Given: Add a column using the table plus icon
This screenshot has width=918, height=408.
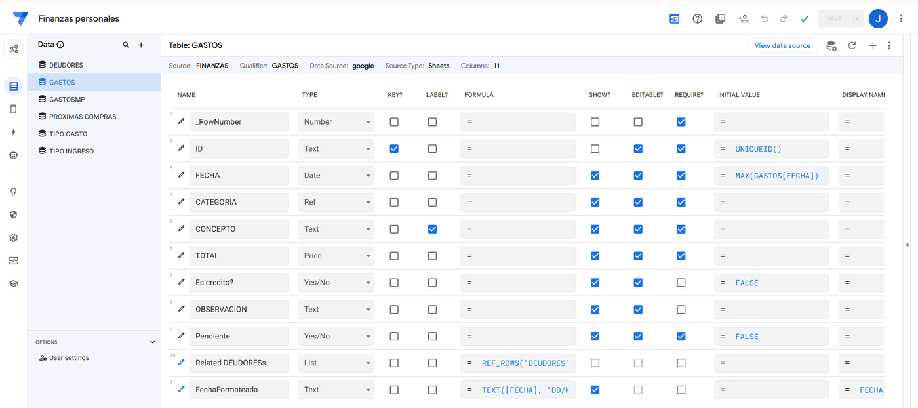Looking at the screenshot, I should click(x=873, y=45).
